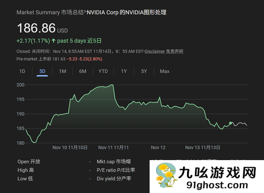Image resolution: width=264 pixels, height=193 pixels.
Task: Click the Div yield stat label
Action: click(x=114, y=179)
